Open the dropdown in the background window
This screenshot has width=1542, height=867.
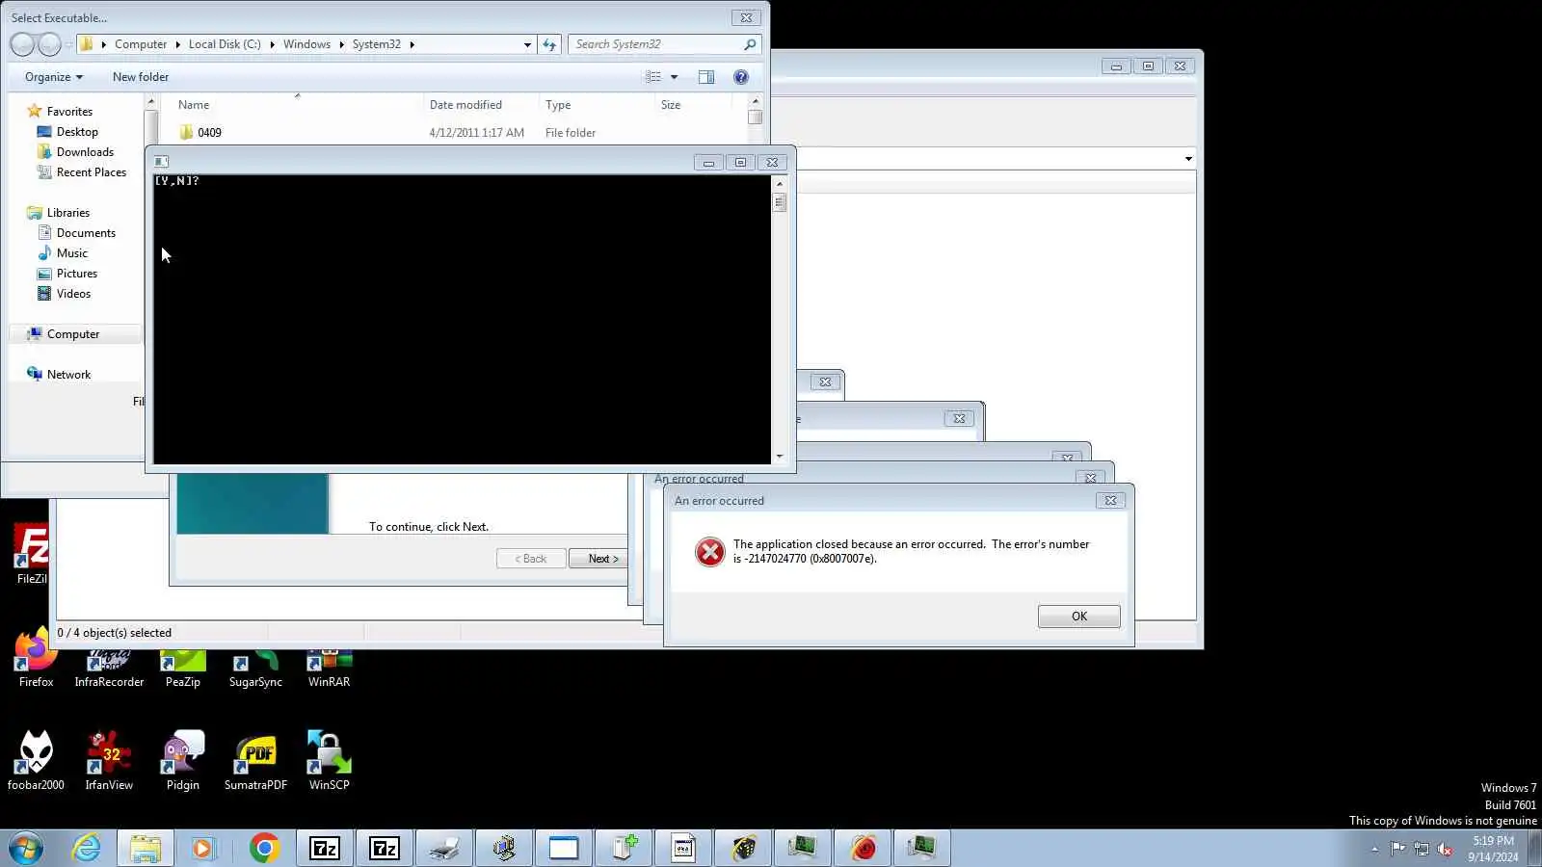point(1188,159)
